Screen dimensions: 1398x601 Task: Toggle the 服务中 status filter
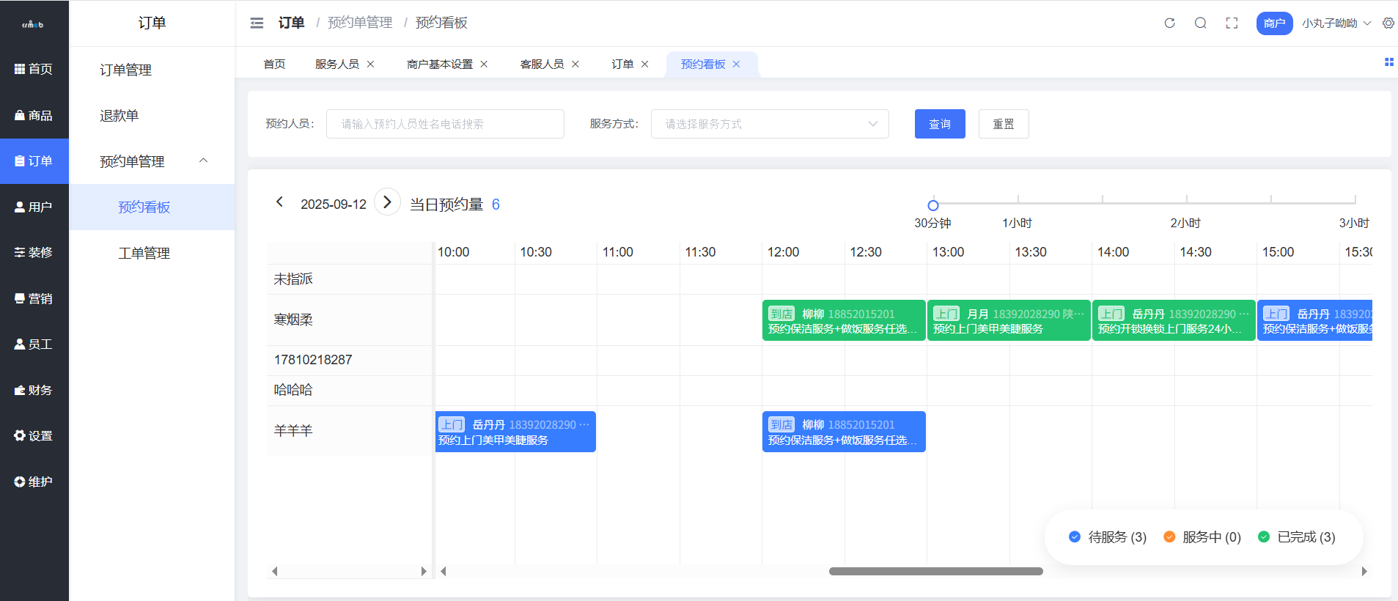1202,537
